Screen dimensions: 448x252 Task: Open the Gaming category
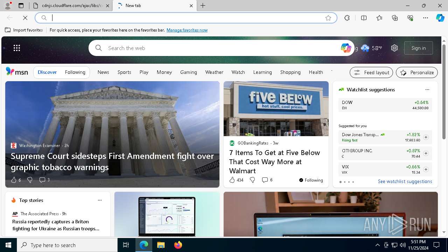189,72
